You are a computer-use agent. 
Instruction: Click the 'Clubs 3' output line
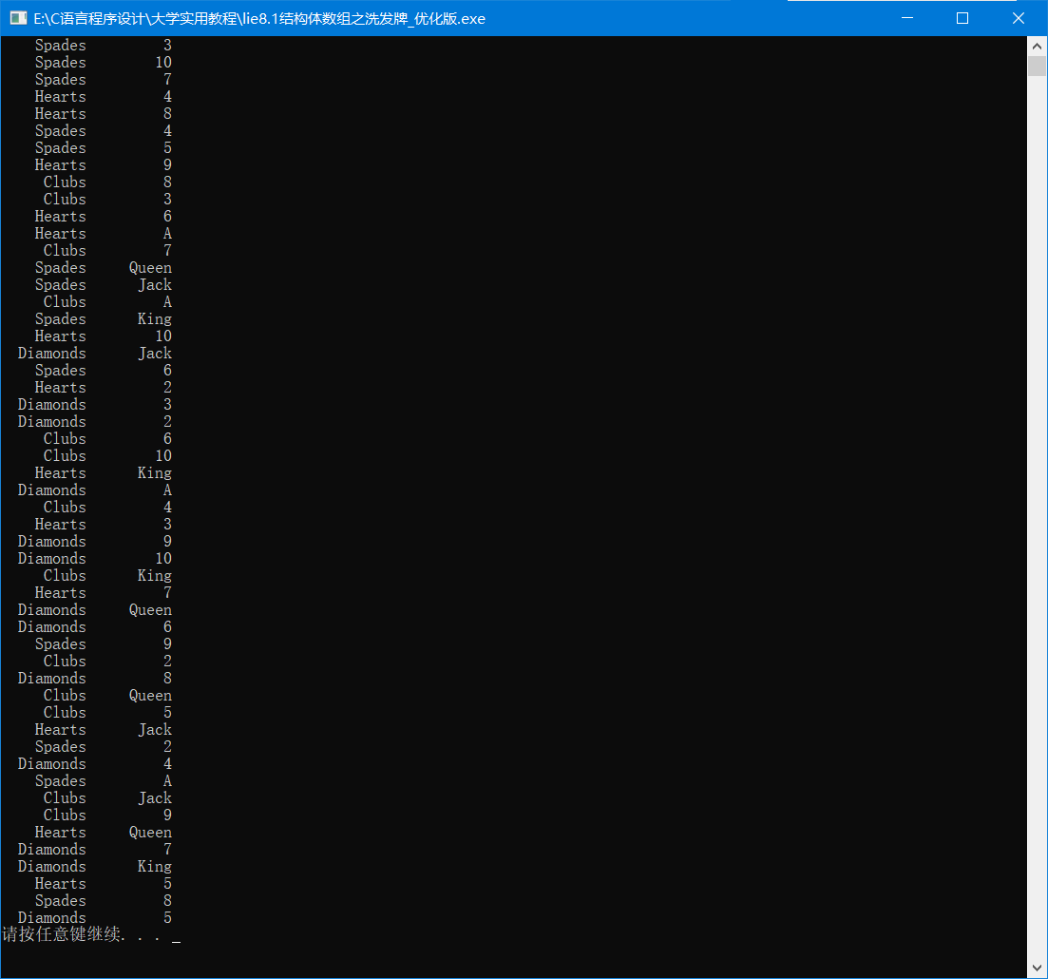107,200
